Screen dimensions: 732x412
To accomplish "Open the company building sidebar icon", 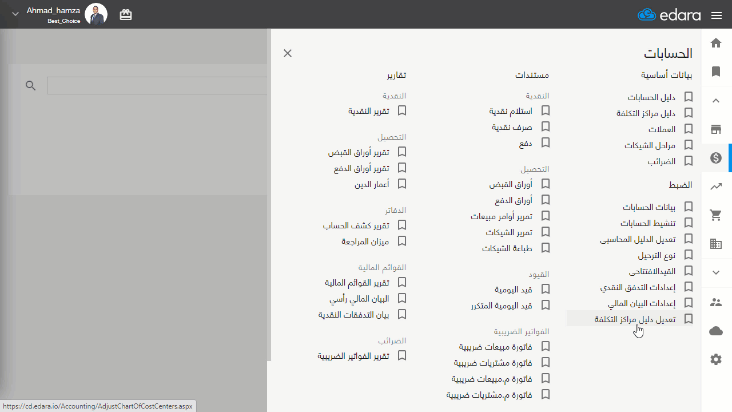I will pyautogui.click(x=716, y=244).
